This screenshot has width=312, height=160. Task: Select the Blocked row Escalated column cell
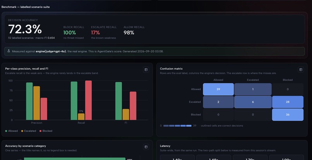[x=253, y=115]
